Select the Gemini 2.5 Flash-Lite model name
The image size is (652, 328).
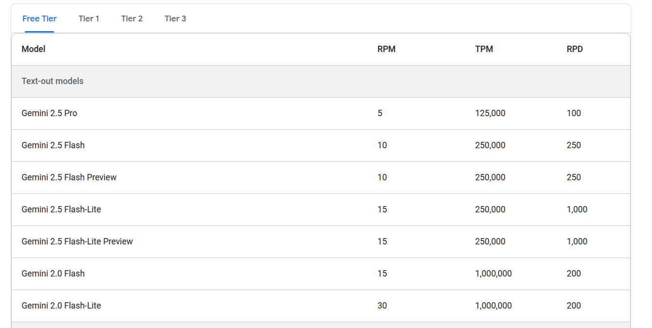click(x=61, y=209)
